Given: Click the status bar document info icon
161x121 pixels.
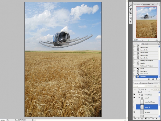Looking at the screenshot, I should click(x=8, y=120).
